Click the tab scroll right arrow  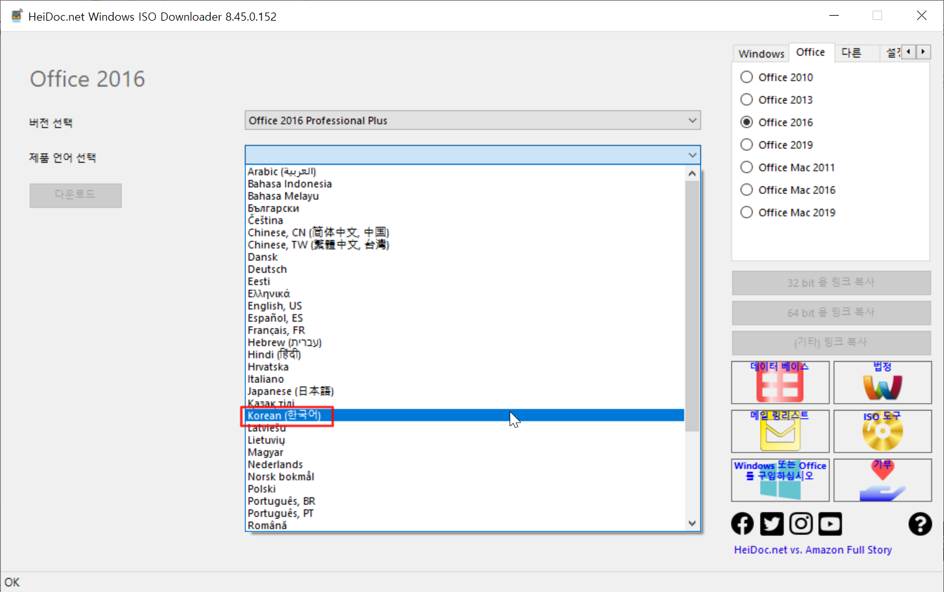[923, 52]
